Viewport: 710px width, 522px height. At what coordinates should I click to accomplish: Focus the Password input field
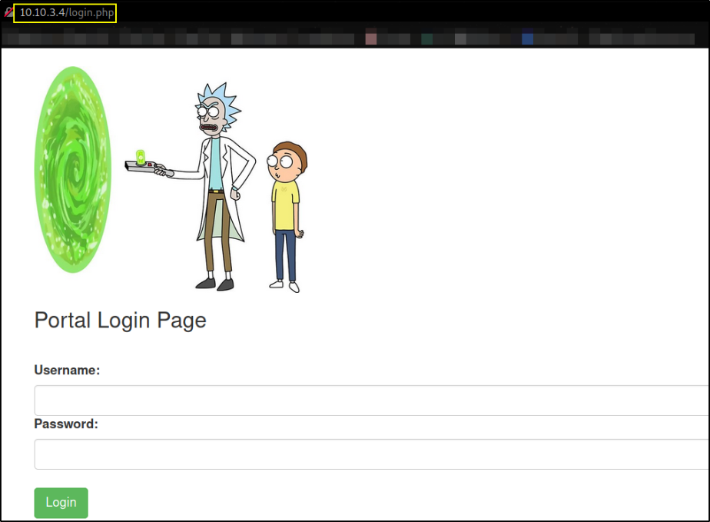pos(372,454)
